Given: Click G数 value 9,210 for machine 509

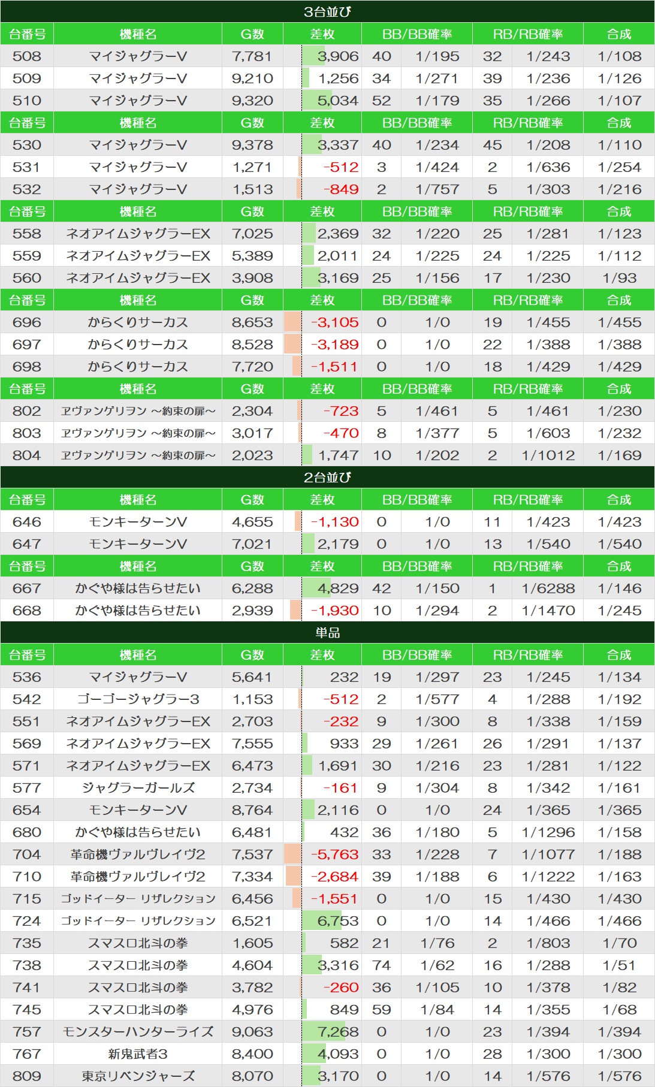Looking at the screenshot, I should click(x=252, y=78).
